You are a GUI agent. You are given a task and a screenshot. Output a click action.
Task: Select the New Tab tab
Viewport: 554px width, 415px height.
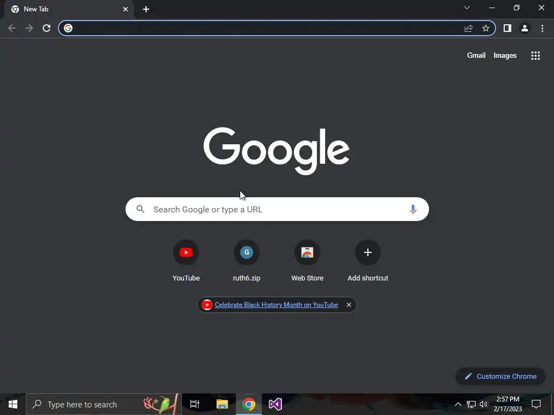pyautogui.click(x=69, y=9)
